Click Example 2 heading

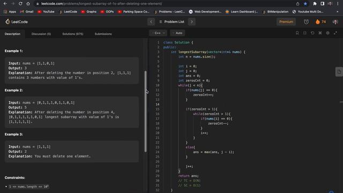click(x=13, y=90)
